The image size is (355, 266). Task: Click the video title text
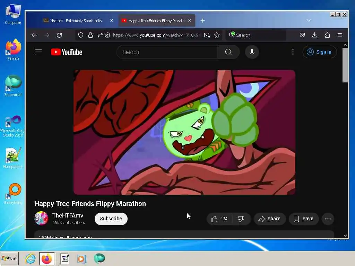pos(90,204)
